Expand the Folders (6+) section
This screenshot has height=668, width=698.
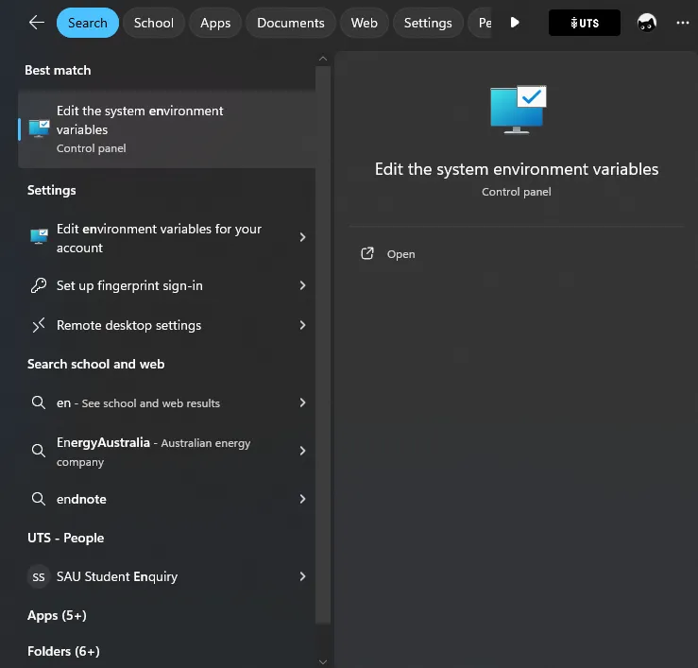click(x=63, y=651)
